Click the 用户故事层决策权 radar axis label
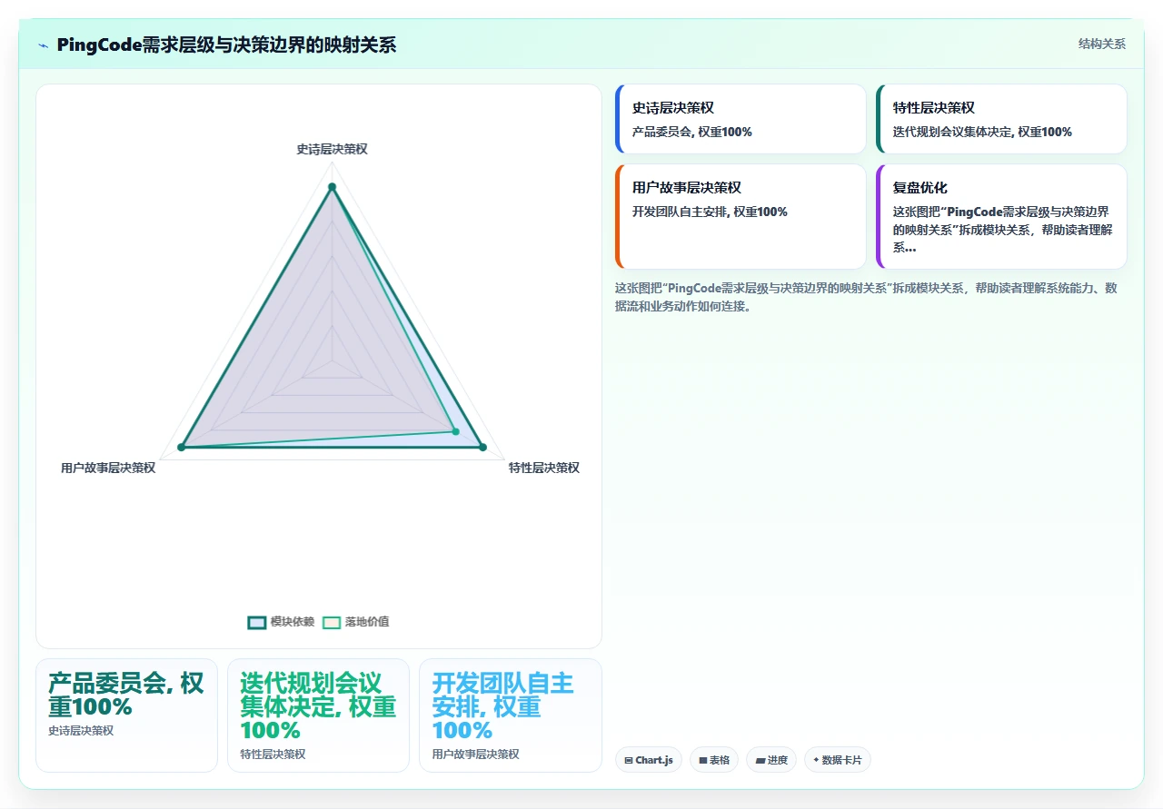Viewport: 1163px width, 809px height. point(108,468)
